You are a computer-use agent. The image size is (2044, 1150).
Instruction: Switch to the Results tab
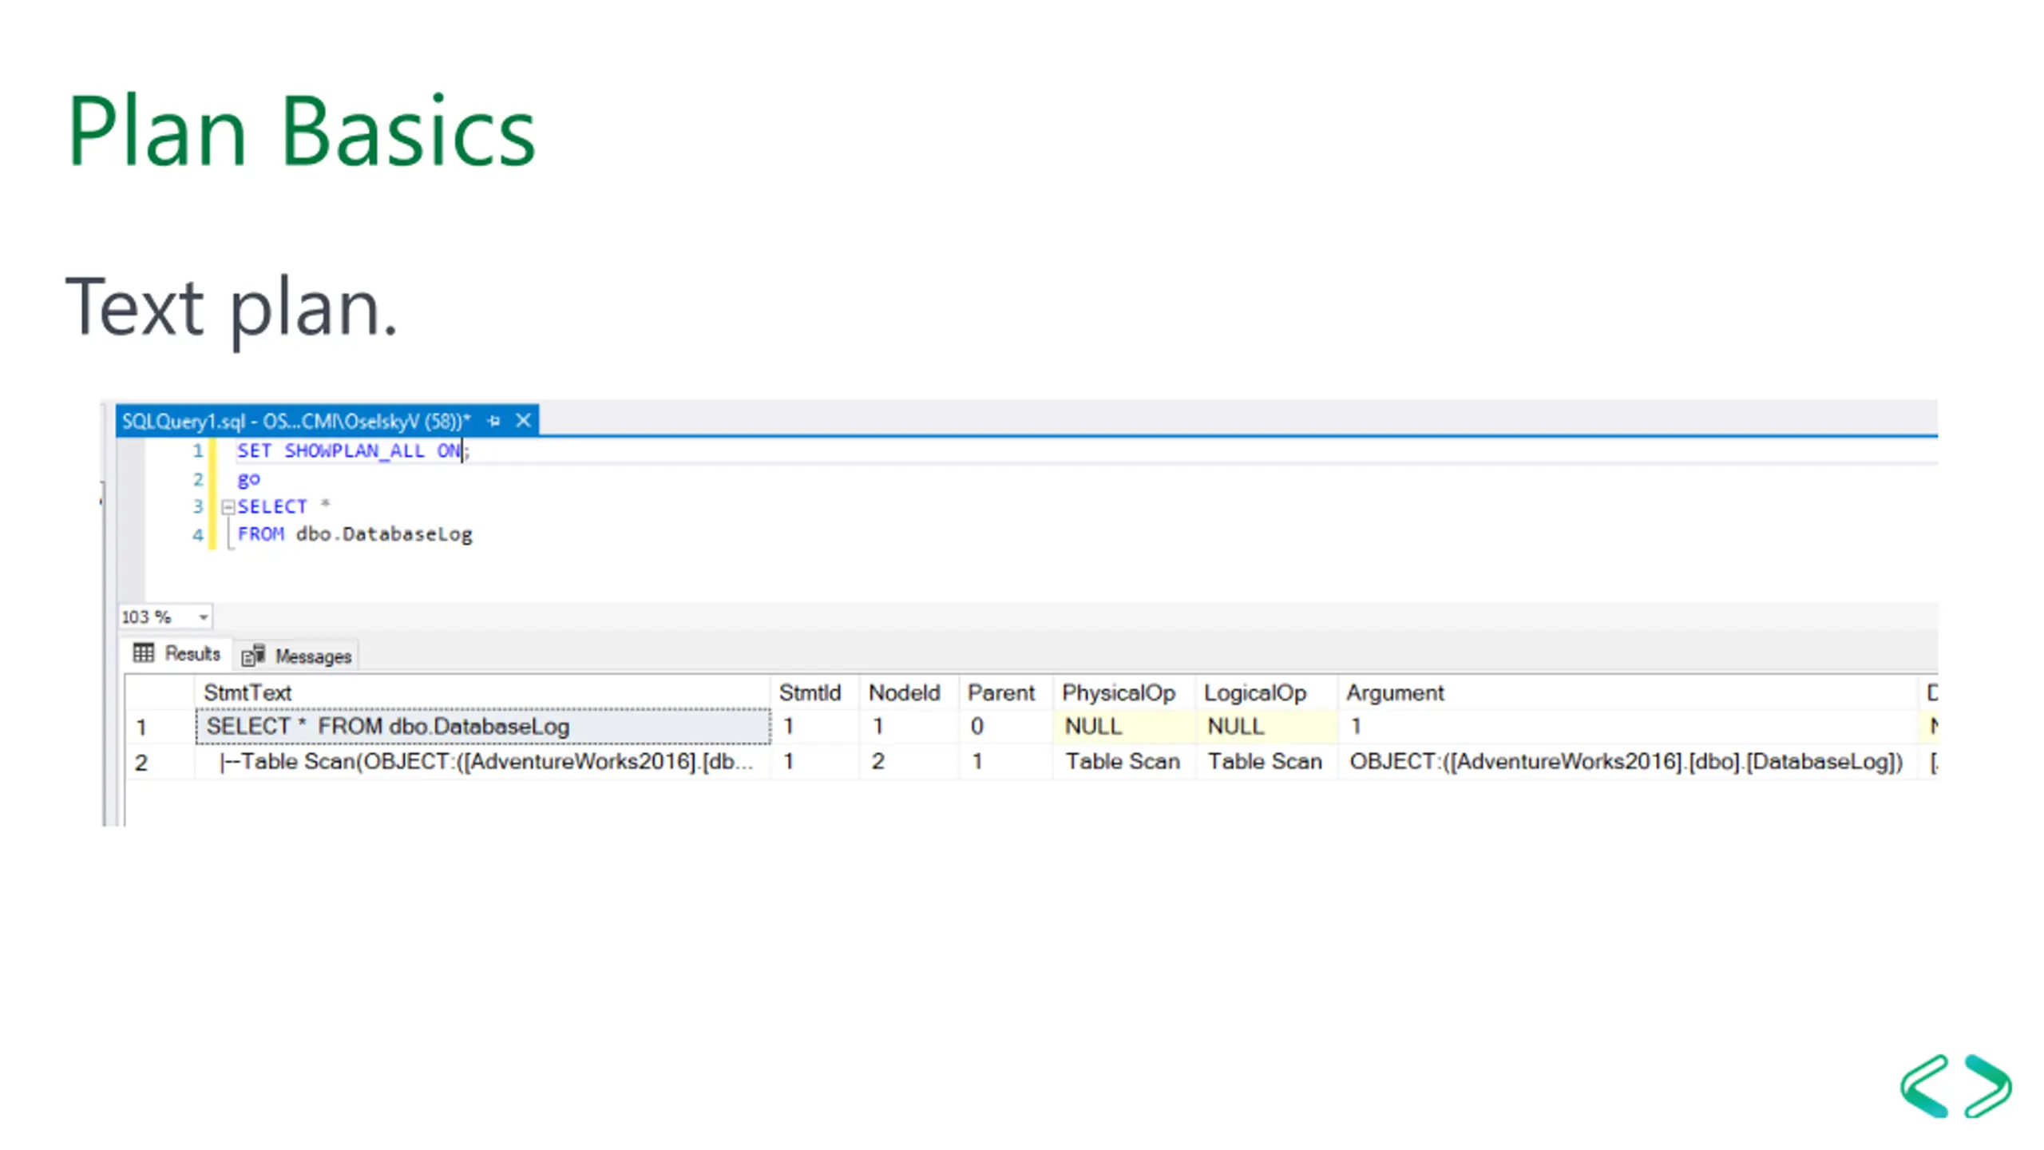click(192, 653)
